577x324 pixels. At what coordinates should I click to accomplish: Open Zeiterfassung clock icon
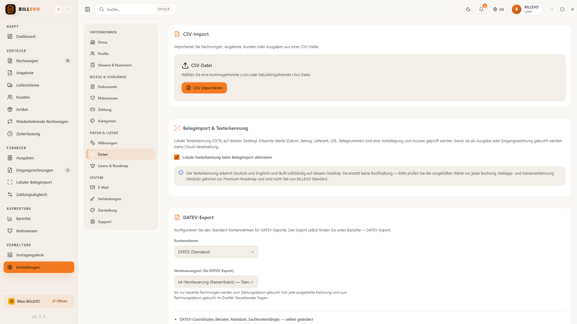pyautogui.click(x=39, y=134)
